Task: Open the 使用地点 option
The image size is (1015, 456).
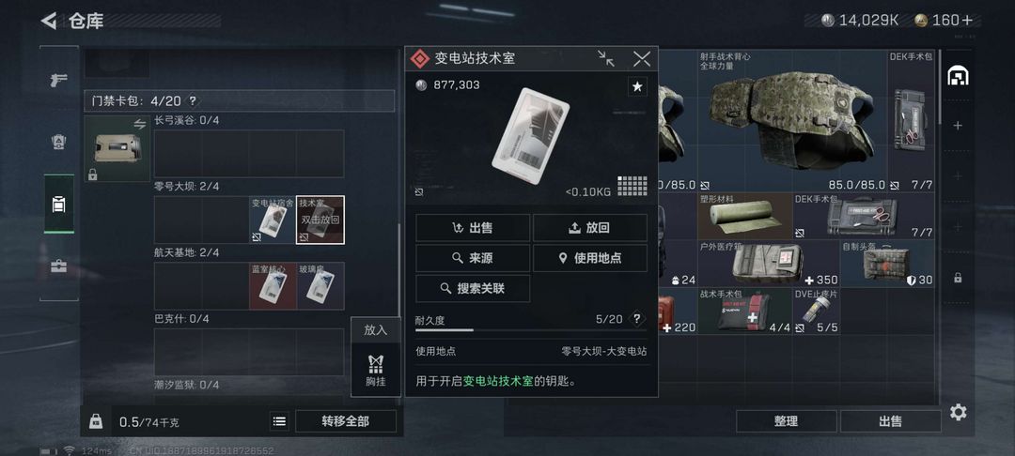Action: click(x=589, y=258)
